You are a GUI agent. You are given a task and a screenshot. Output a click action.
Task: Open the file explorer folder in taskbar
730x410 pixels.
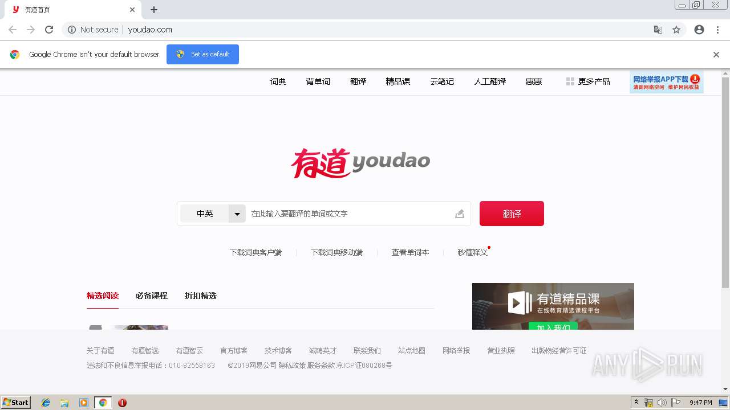pos(64,403)
